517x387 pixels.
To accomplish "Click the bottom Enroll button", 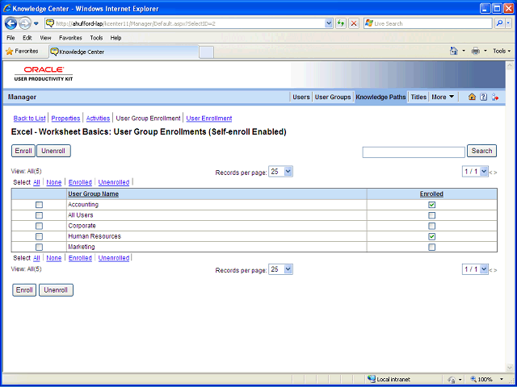I will coord(24,290).
